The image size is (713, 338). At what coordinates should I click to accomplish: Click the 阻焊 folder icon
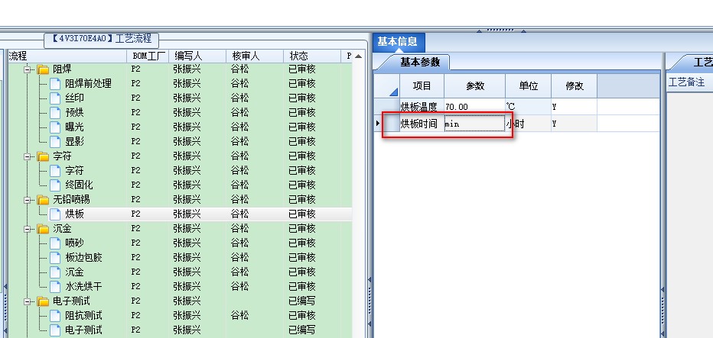tap(43, 69)
